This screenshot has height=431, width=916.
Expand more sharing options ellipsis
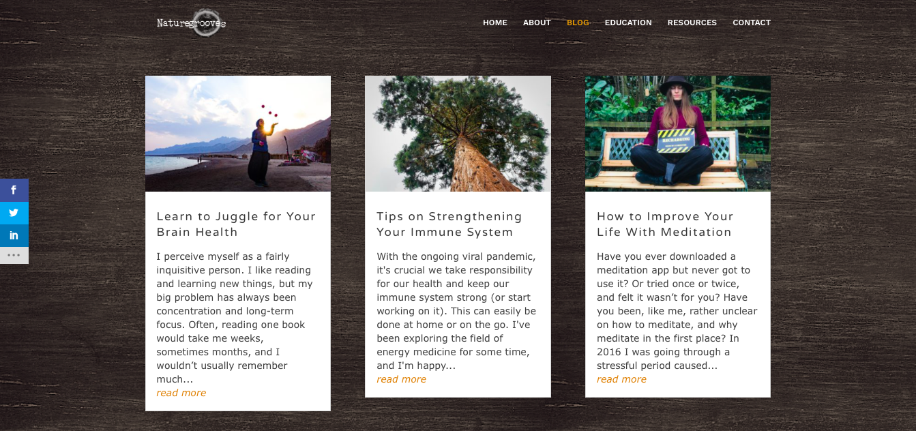pos(14,255)
